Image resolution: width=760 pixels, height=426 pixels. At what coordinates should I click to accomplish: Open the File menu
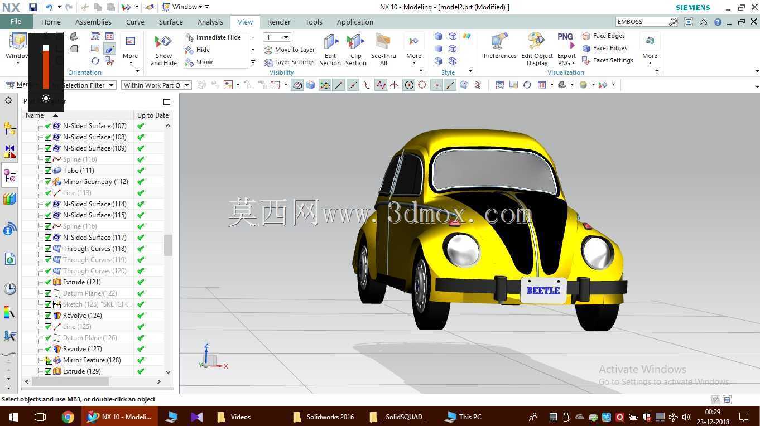click(16, 22)
